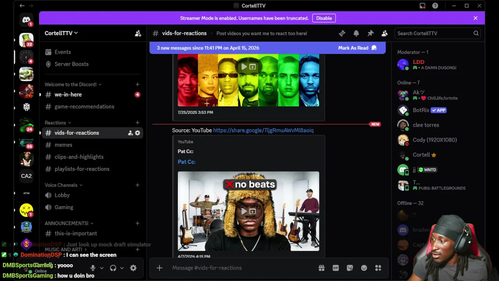
Task: Open clee torres member entry
Action: coord(438,125)
